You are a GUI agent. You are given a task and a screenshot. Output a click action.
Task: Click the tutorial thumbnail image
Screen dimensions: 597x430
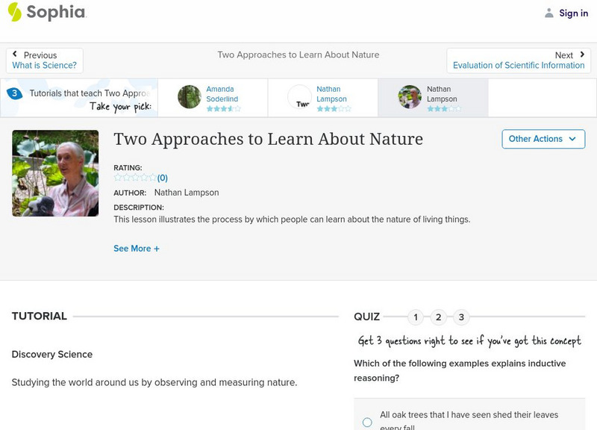click(x=54, y=173)
